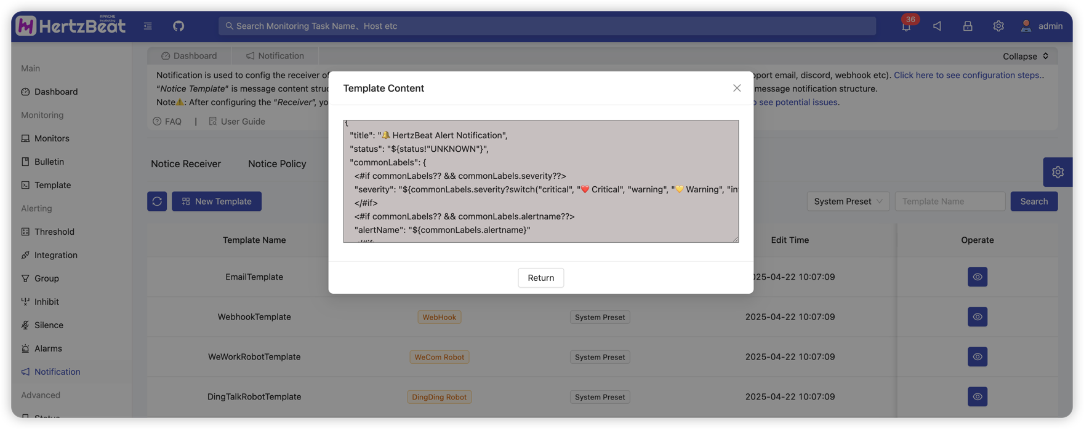The image size is (1084, 429).
Task: Open the GitHub repository icon
Action: tap(179, 26)
